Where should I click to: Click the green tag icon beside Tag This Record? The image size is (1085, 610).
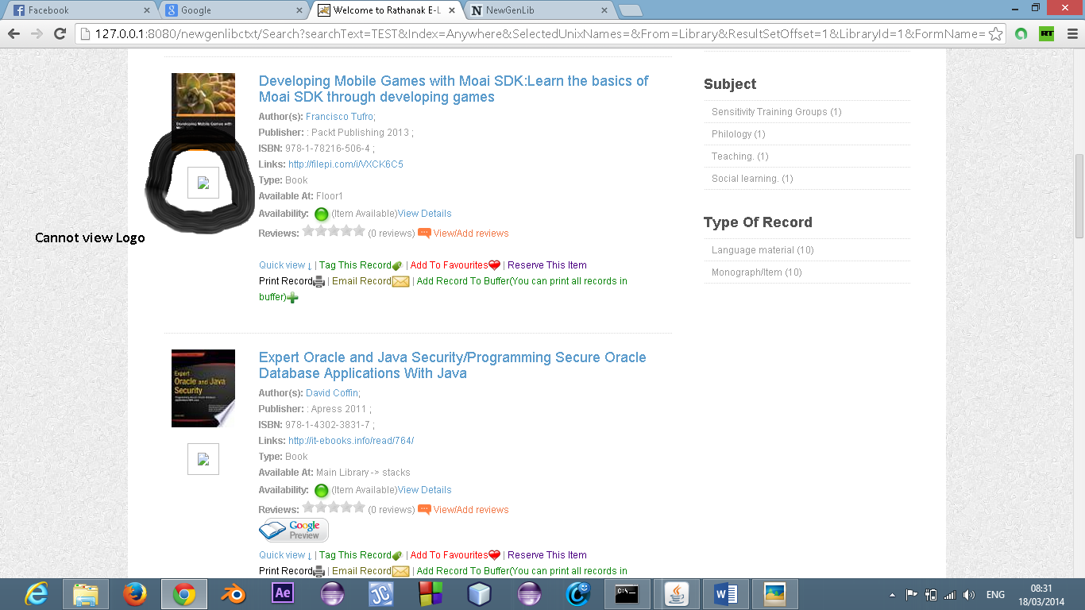(397, 266)
